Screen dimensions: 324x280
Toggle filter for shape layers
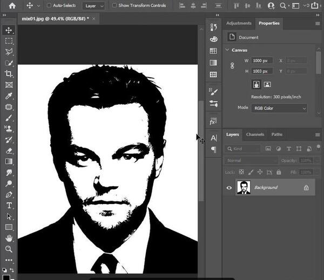pyautogui.click(x=299, y=149)
